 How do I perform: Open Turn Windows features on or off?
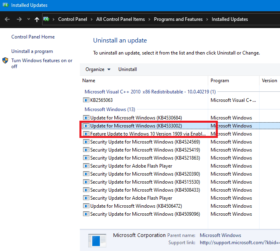(42, 63)
